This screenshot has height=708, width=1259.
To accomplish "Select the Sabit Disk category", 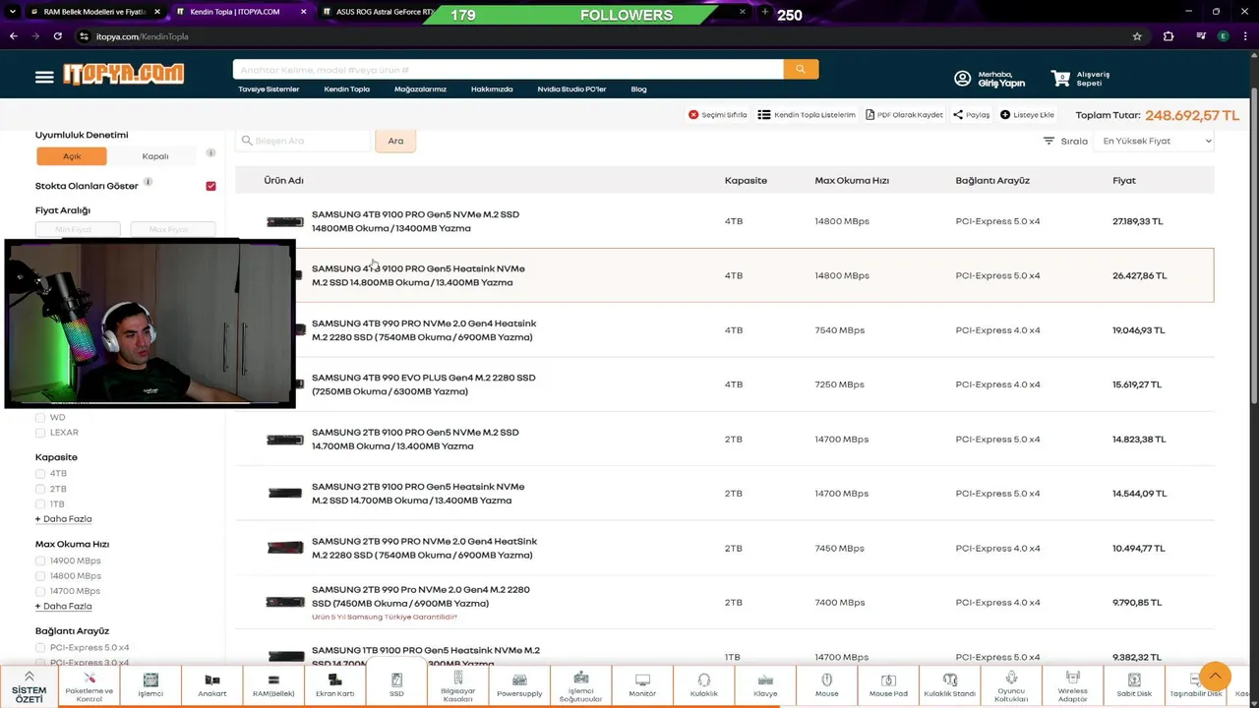I will pyautogui.click(x=1134, y=686).
